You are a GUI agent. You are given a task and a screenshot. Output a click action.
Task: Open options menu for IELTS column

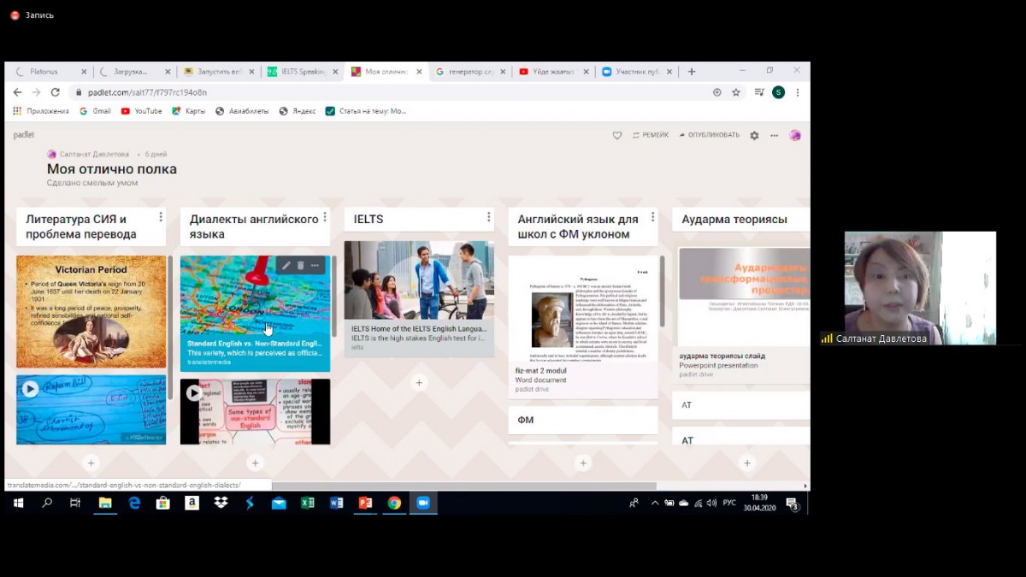(488, 217)
